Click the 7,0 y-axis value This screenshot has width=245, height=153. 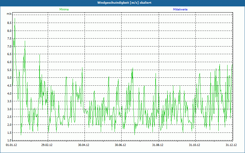(x=9, y=47)
